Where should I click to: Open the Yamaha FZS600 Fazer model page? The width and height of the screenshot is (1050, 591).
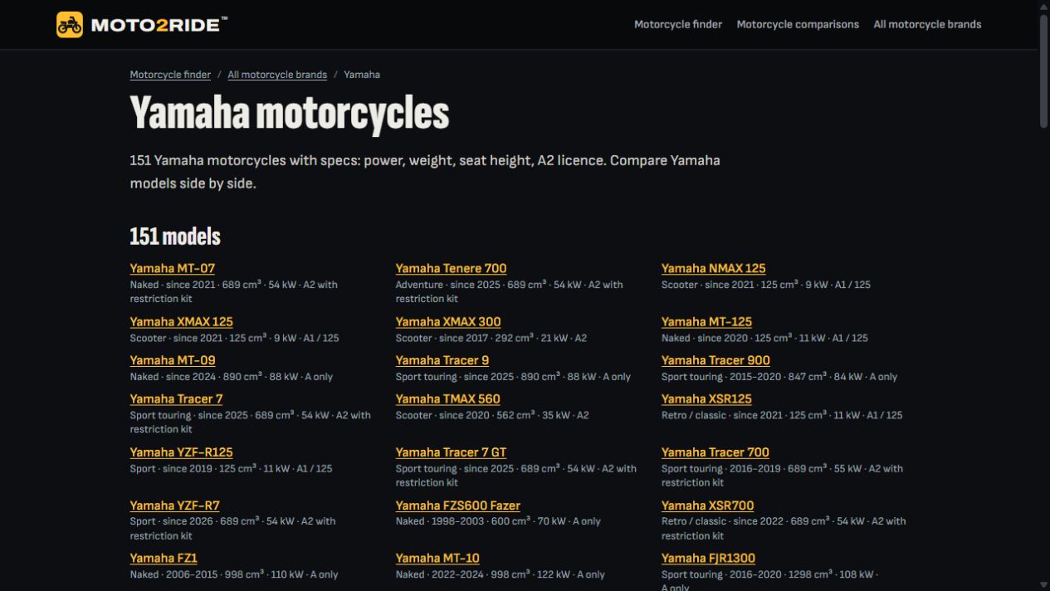tap(457, 506)
